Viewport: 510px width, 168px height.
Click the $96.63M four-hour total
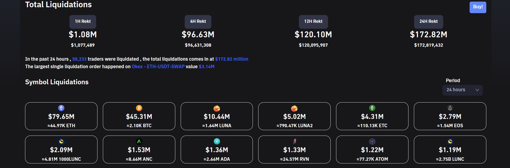pos(198,35)
